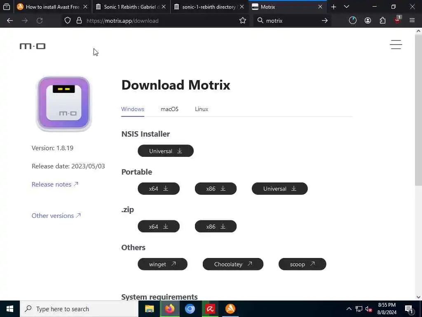Screen dimensions: 422x317
Task: Open the winget install link
Action: (162, 264)
